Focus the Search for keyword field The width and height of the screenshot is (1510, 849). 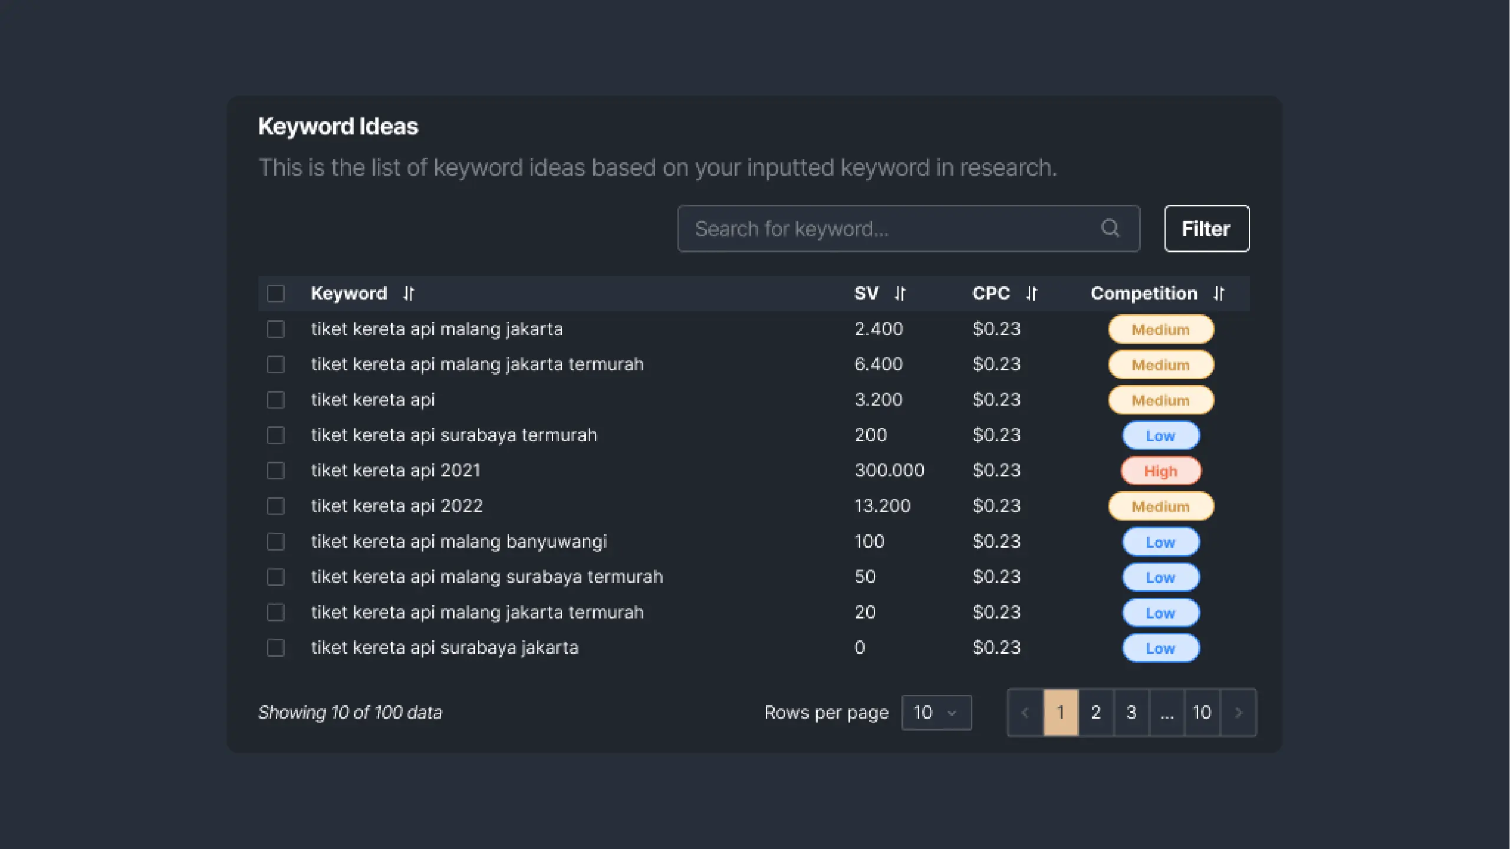point(884,229)
